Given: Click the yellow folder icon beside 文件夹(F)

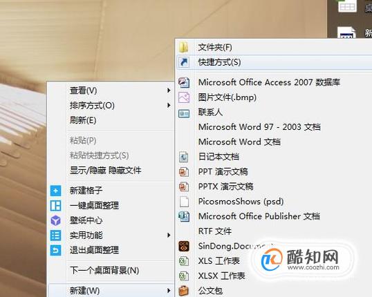Looking at the screenshot, I should [184, 47].
